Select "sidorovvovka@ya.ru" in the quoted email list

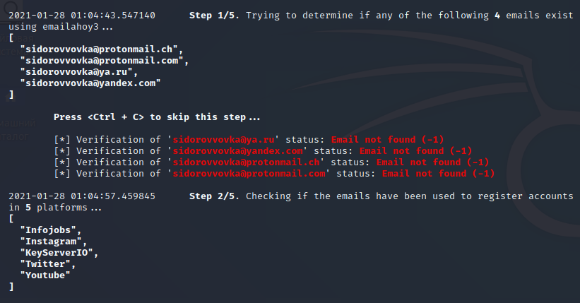[x=79, y=71]
